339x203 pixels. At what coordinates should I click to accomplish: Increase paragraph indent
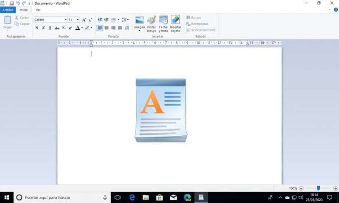pyautogui.click(x=106, y=20)
